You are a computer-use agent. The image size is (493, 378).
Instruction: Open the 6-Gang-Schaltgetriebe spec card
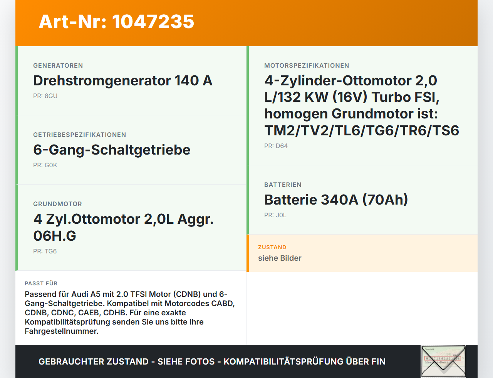(131, 150)
